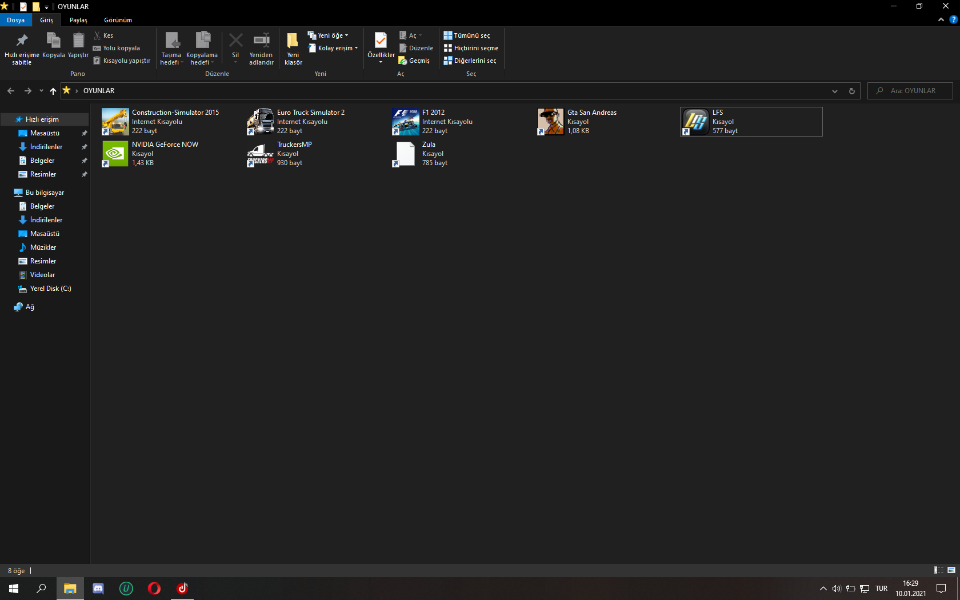This screenshot has width=960, height=600.
Task: Open the arrow below Özellikler
Action: [381, 62]
